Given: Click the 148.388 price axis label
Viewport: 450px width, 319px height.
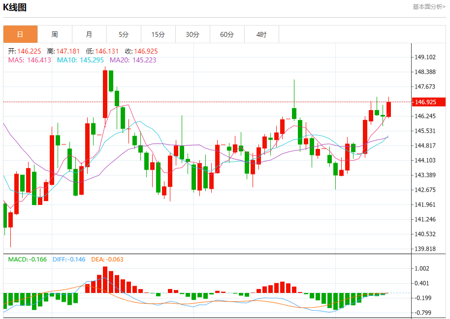Looking at the screenshot, I should (x=425, y=72).
